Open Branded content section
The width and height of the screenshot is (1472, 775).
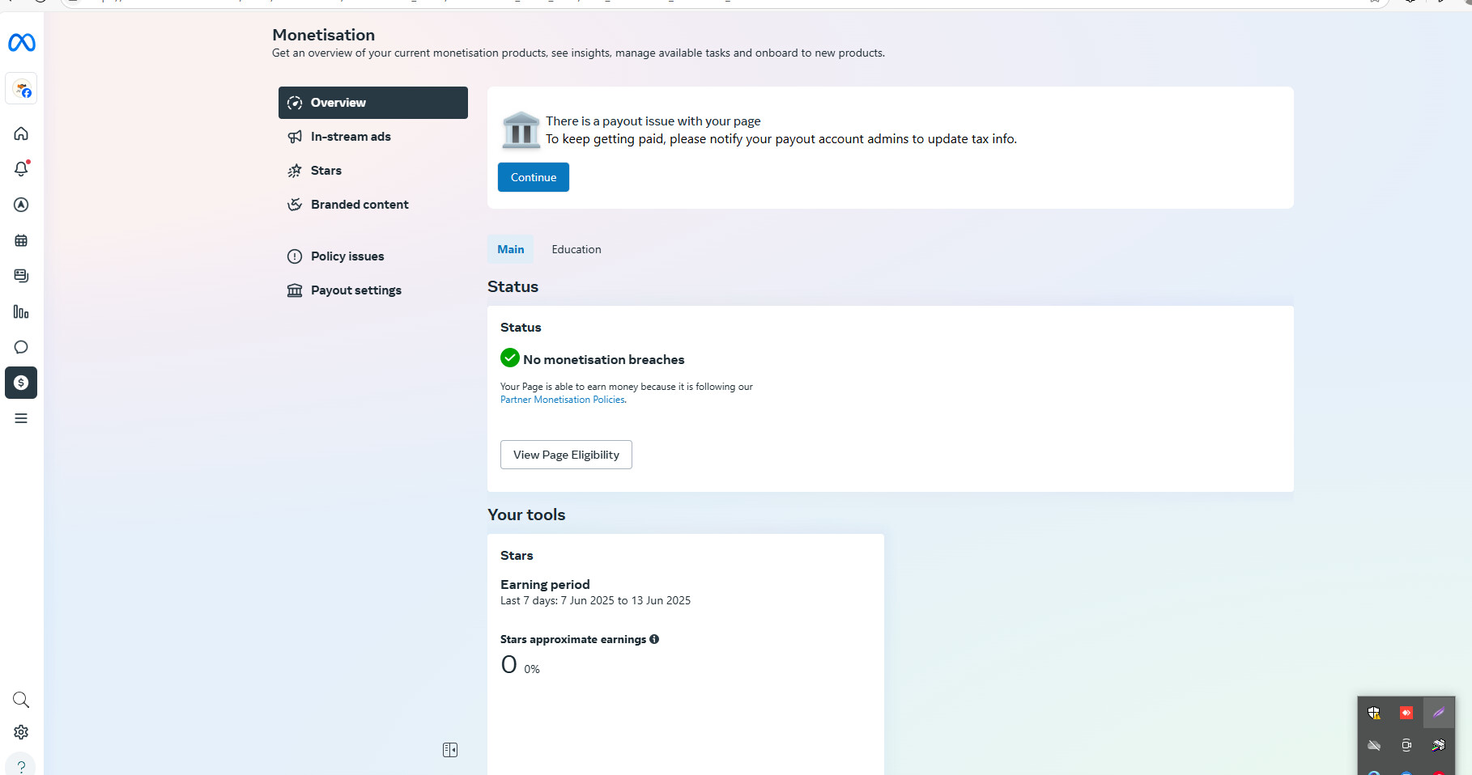point(373,205)
